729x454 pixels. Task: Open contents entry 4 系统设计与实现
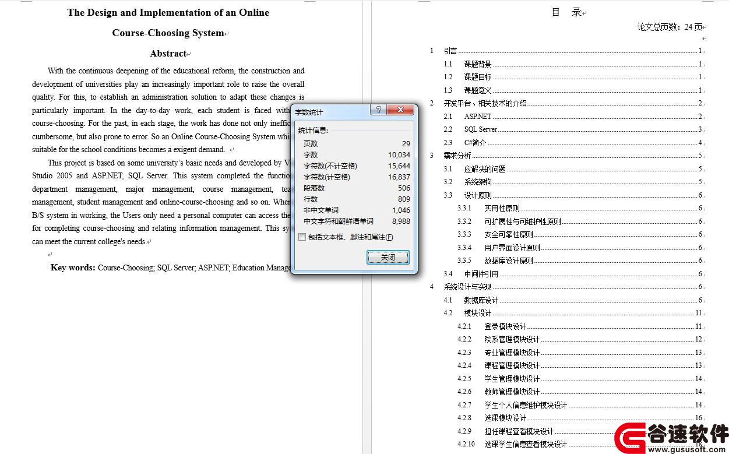566,287
